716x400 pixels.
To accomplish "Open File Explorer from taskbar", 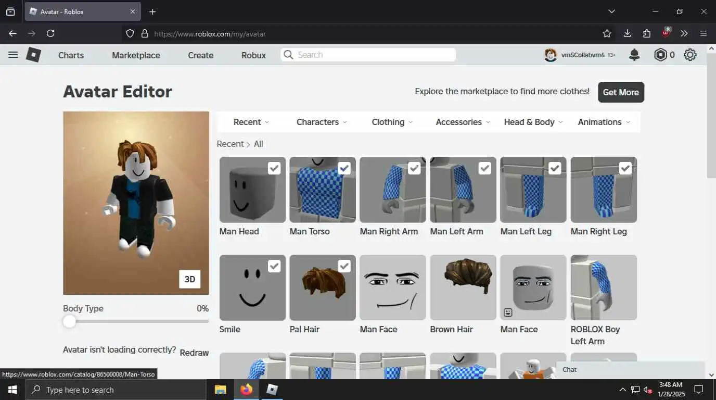I will pos(221,390).
